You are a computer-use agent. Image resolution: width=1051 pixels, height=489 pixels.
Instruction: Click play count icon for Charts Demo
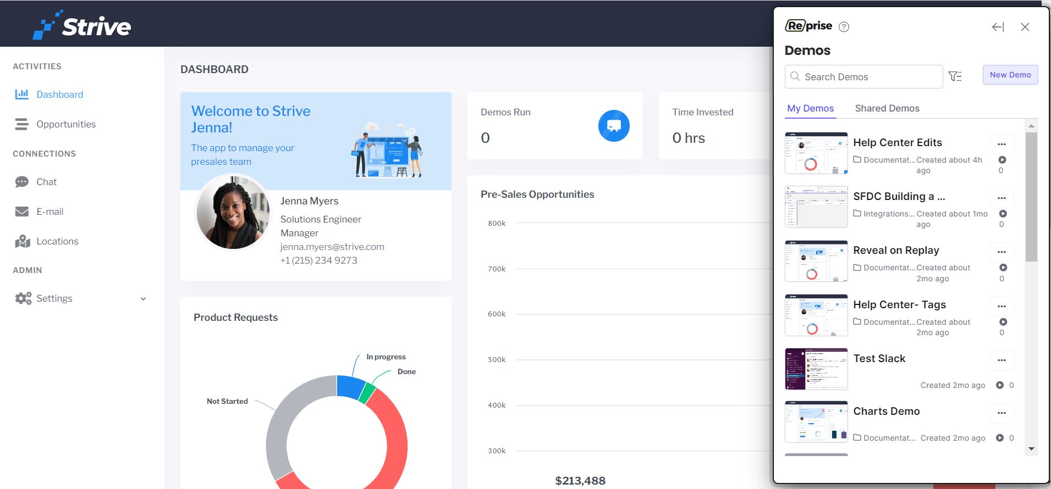(x=1000, y=438)
